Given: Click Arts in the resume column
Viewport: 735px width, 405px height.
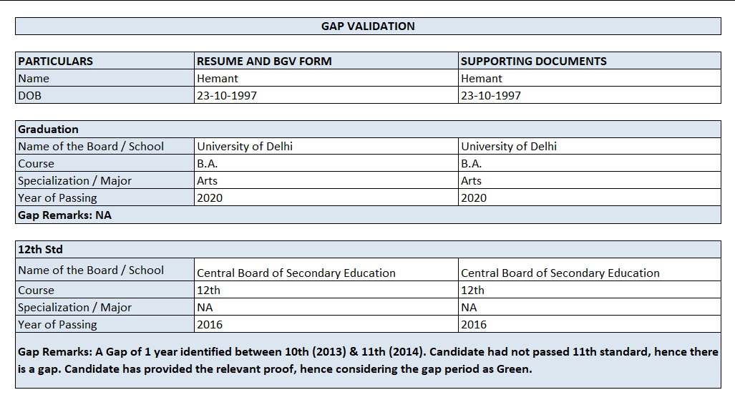Looking at the screenshot, I should pyautogui.click(x=207, y=181).
